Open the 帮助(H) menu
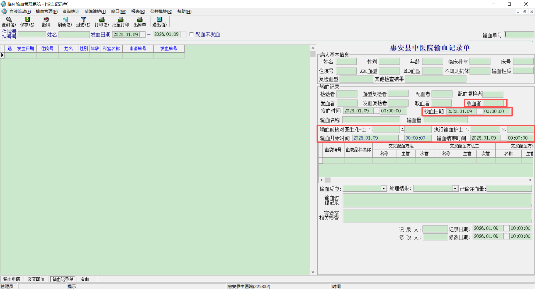The width and height of the screenshot is (535, 289). tap(184, 11)
